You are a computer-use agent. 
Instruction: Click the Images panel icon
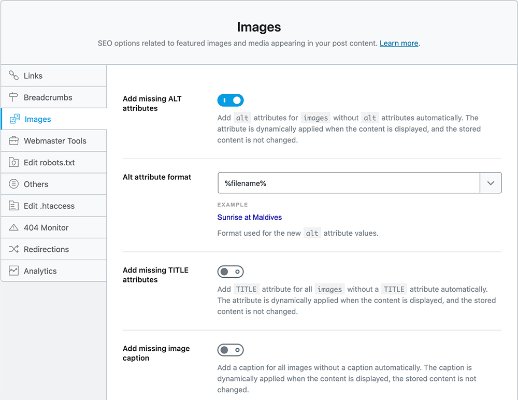[15, 119]
